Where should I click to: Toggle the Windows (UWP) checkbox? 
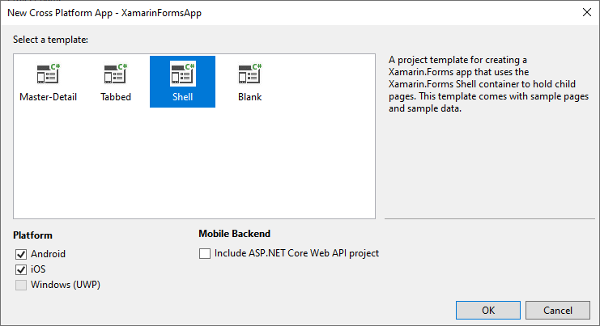tap(21, 285)
